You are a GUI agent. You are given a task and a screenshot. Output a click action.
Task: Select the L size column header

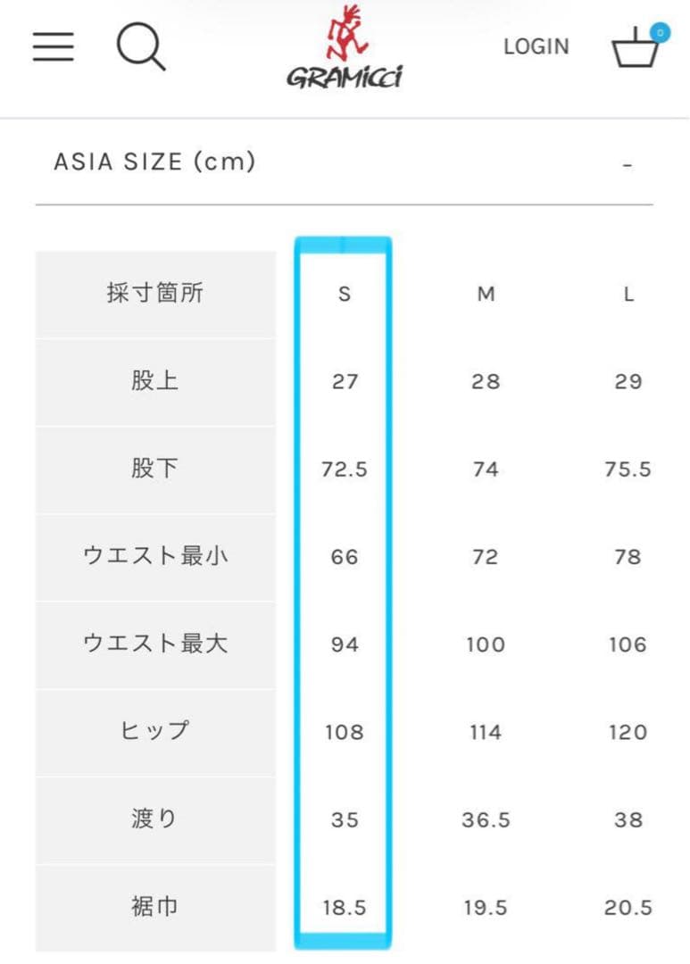click(628, 294)
